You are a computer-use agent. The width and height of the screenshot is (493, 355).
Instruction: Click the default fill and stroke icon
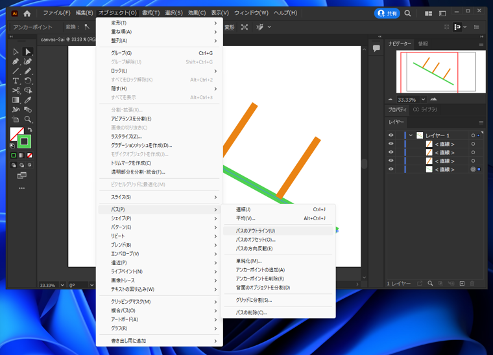(x=12, y=146)
